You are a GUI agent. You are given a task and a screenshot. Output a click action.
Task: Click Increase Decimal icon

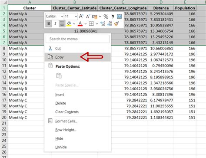103,24
